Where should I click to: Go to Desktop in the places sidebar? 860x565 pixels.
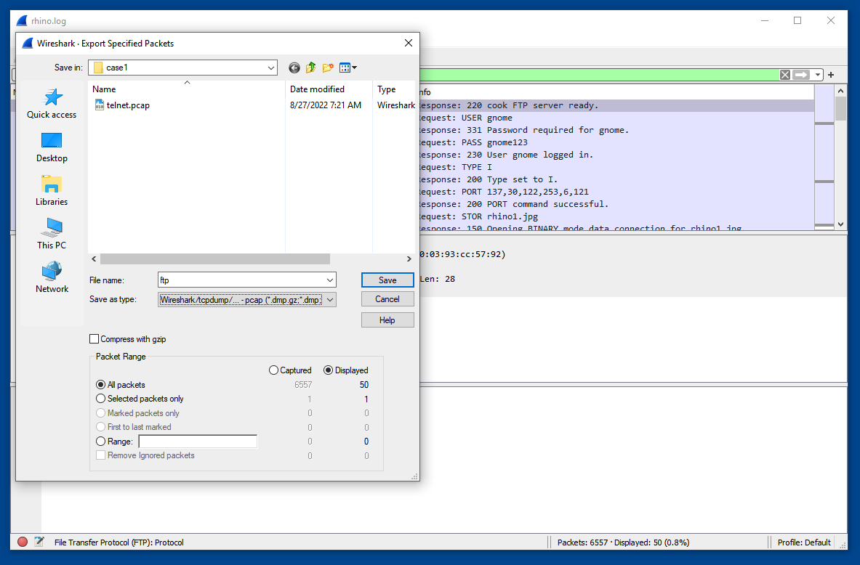[52, 147]
